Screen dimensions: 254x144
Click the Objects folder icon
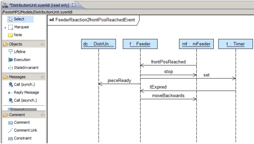coord(5,44)
